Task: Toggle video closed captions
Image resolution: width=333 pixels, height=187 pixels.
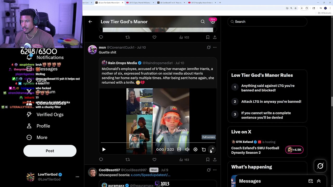Action: (x=179, y=149)
